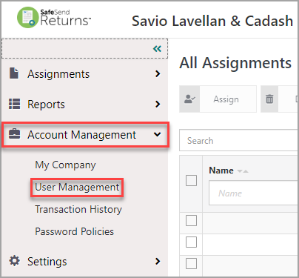Click the Assign button

point(218,99)
